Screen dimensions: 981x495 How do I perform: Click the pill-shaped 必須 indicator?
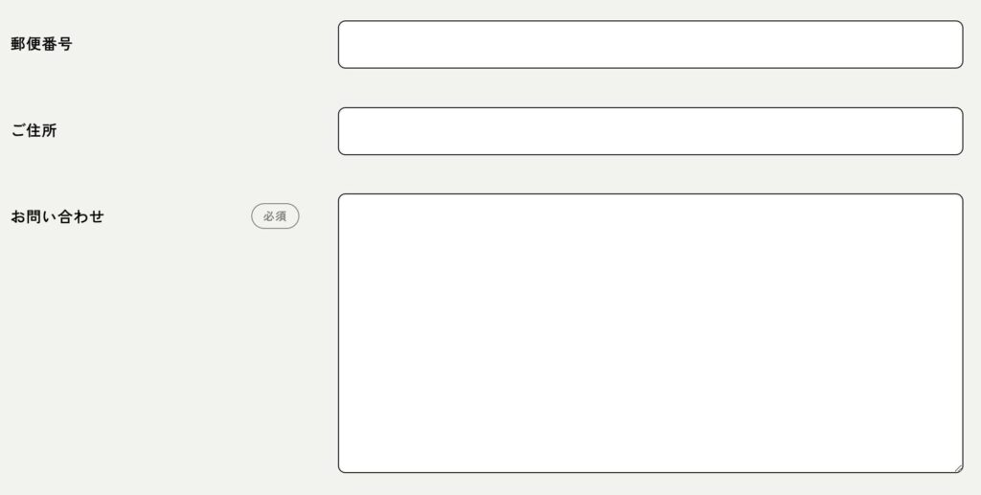click(x=275, y=216)
